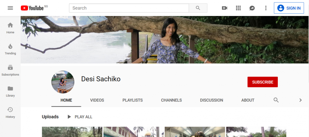Screen dimensions: 309x137
Task: Open the first upload thumbnail with trees
Action: tap(72, 132)
